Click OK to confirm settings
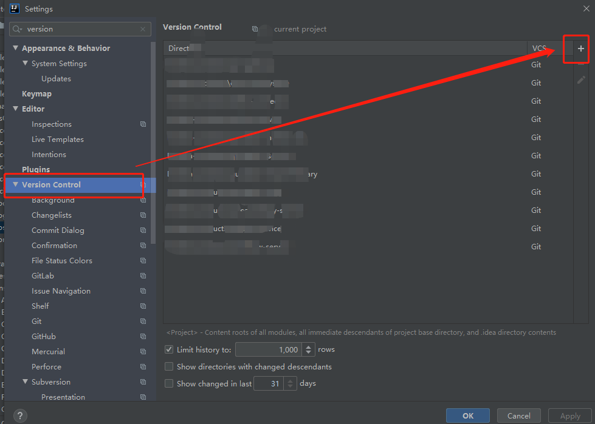This screenshot has width=595, height=424. (x=468, y=416)
